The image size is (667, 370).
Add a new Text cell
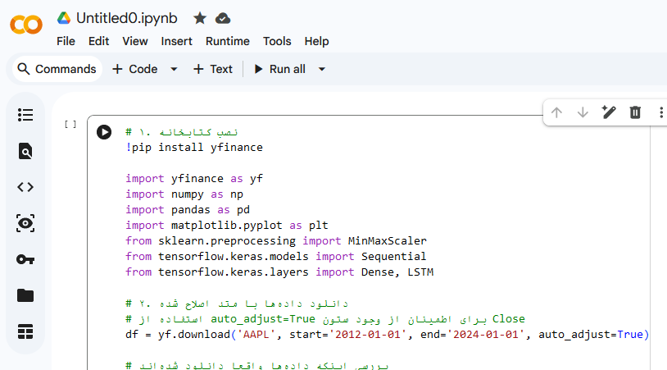[x=213, y=69]
